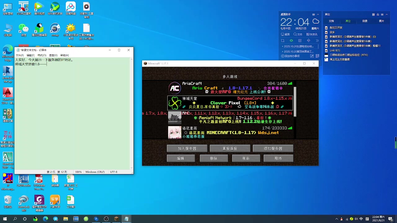Open the Windows Start menu
Image resolution: width=397 pixels, height=223 pixels.
pos(5,219)
